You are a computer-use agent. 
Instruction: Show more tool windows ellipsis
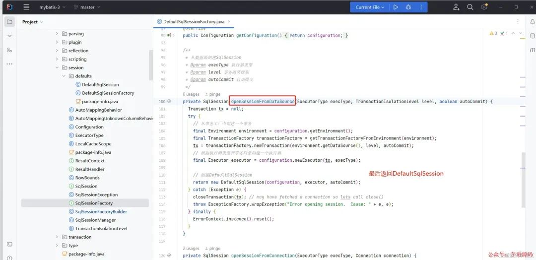[x=9, y=64]
